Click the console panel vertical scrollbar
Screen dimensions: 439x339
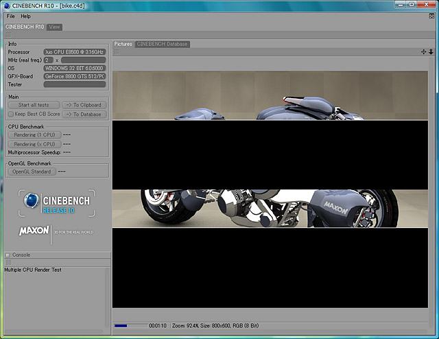[x=107, y=298]
